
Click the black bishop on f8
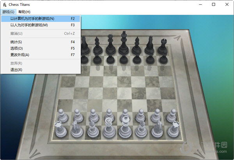[137, 46]
